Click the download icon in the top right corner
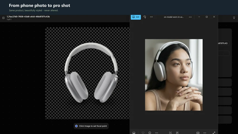Viewport: 238px width, 134px height. [x=234, y=18]
